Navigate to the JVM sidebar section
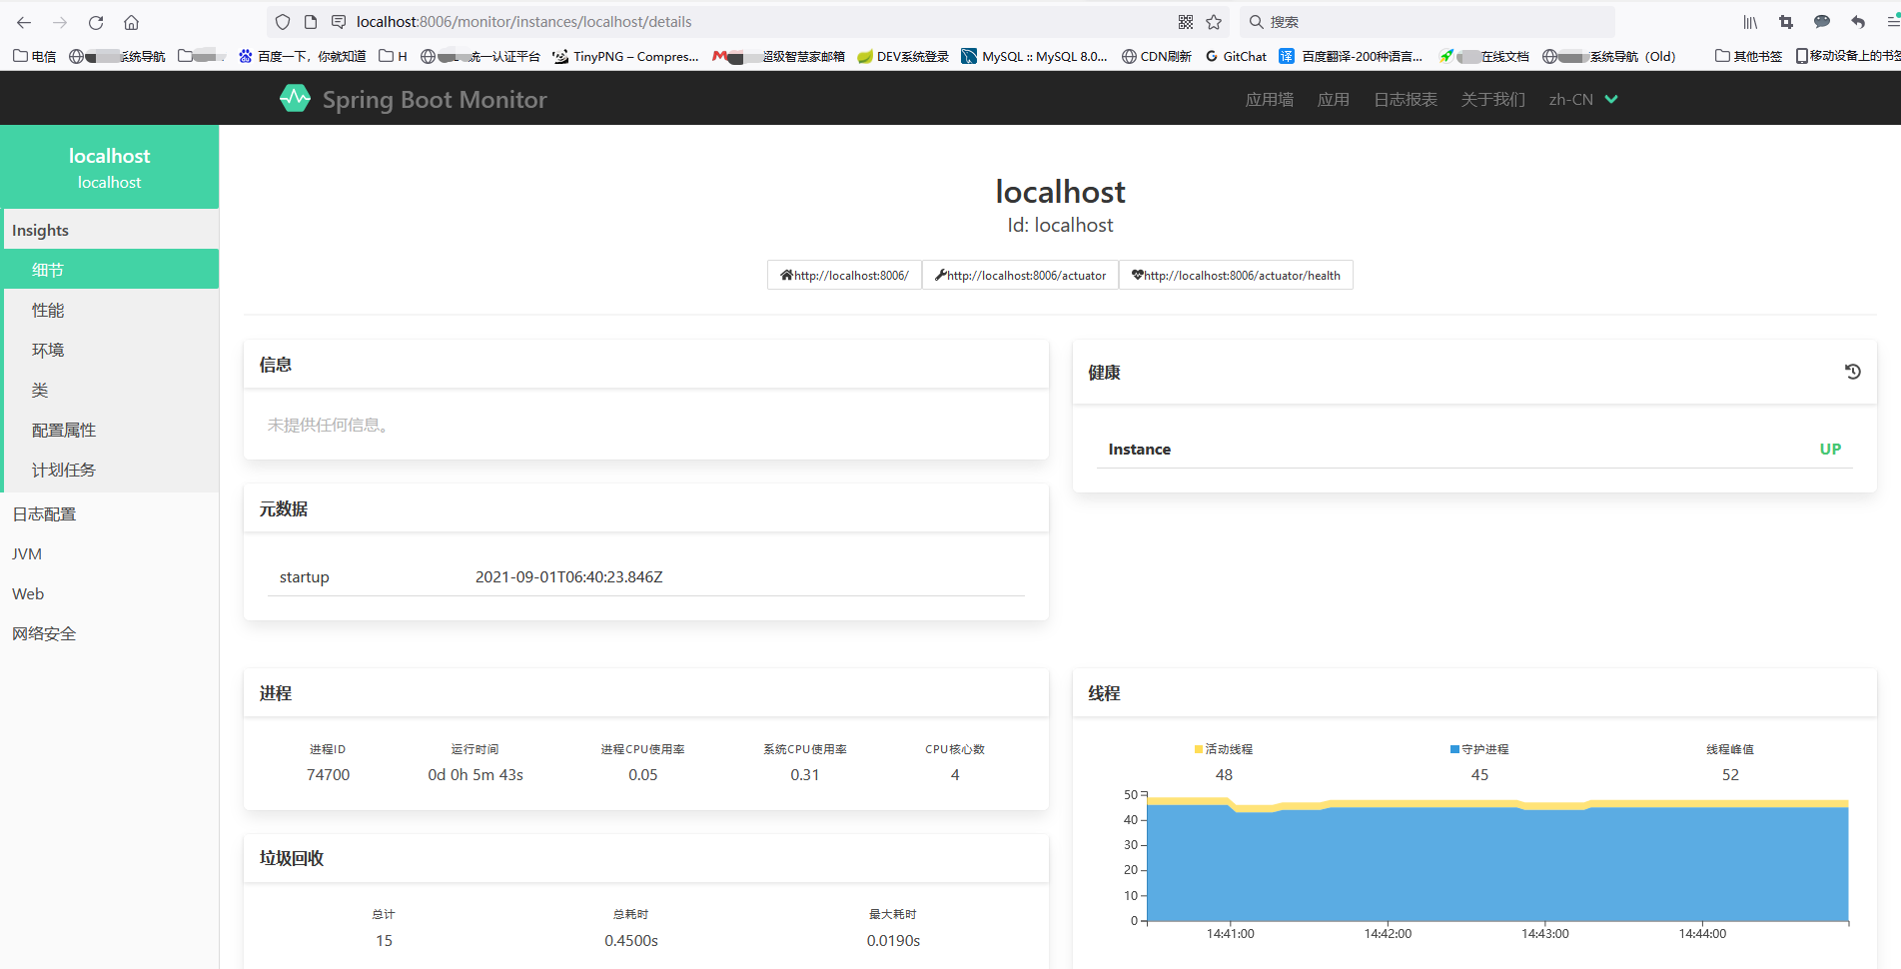Screen dimensions: 1901x969 pos(27,553)
